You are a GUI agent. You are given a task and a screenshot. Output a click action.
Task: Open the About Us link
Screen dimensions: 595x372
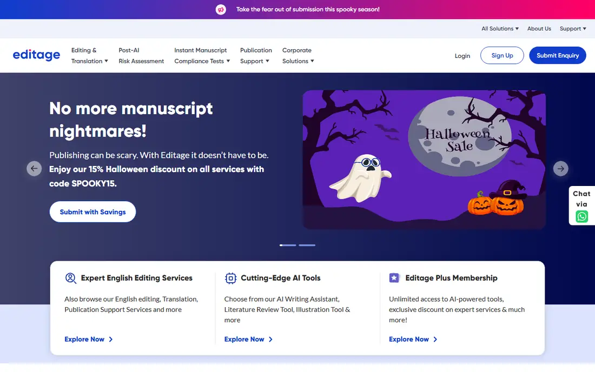tap(539, 29)
